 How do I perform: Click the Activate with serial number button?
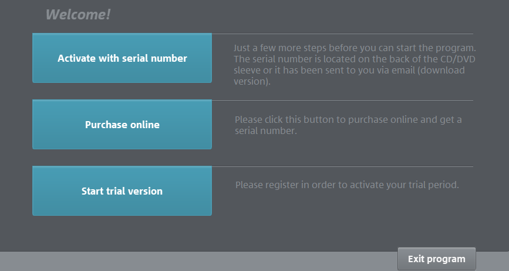(x=122, y=58)
